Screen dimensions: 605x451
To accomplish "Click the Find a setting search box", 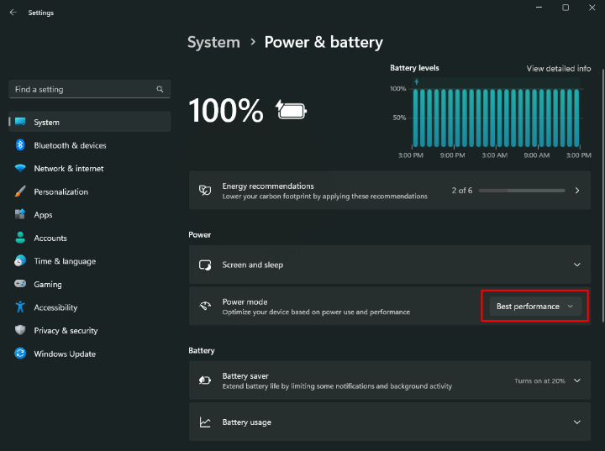I will [x=90, y=89].
